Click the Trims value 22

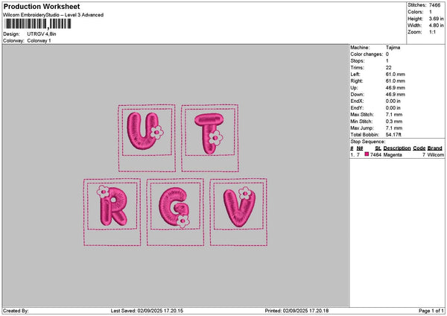(389, 68)
